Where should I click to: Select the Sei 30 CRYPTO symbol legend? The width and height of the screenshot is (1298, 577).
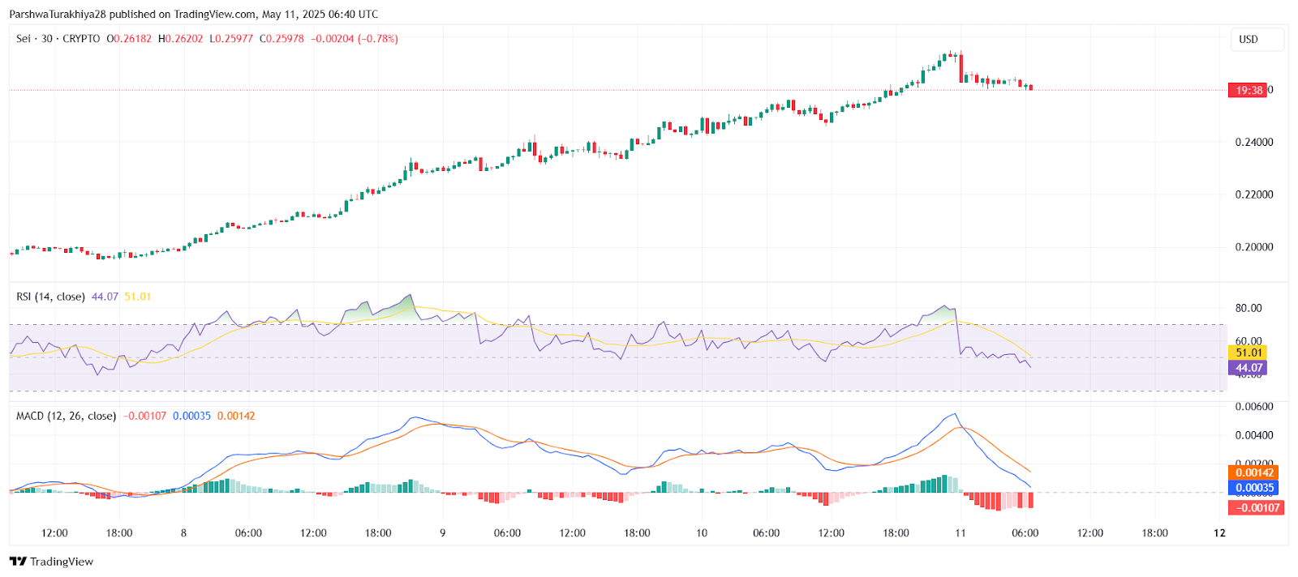coord(58,39)
